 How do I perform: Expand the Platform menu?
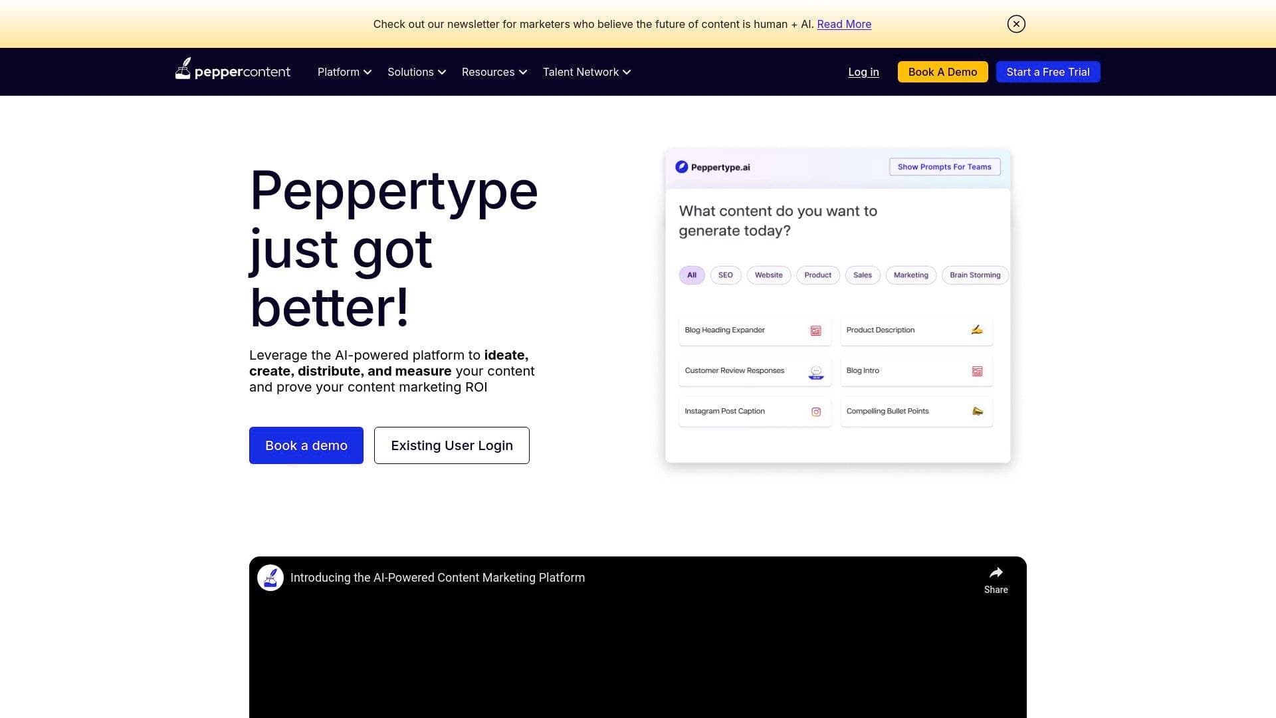[x=344, y=72]
